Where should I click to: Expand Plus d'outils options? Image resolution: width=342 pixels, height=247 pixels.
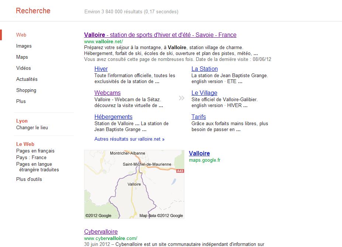(x=29, y=179)
